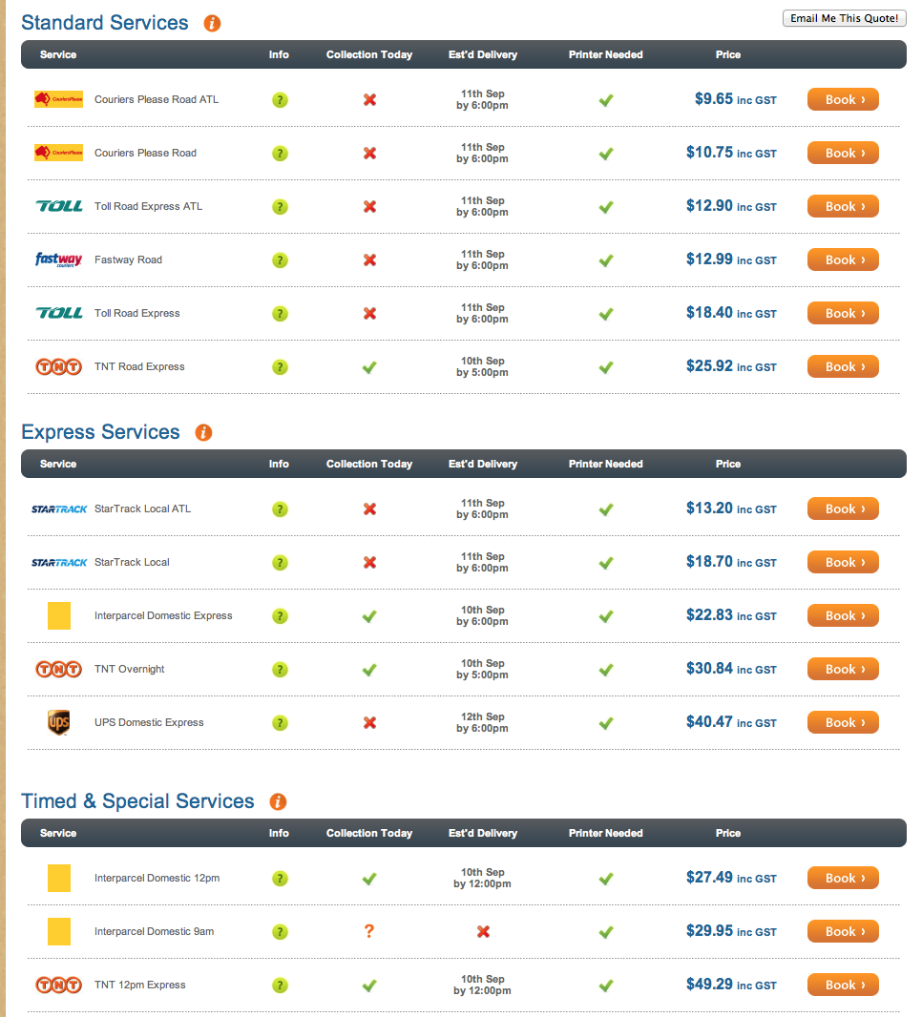
Task: Open the Express Services orange info icon
Action: 203,432
